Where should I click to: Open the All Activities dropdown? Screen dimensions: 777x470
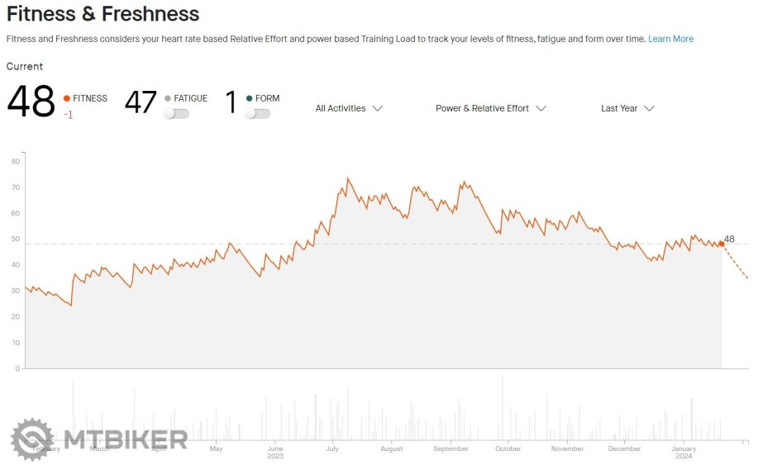[349, 108]
